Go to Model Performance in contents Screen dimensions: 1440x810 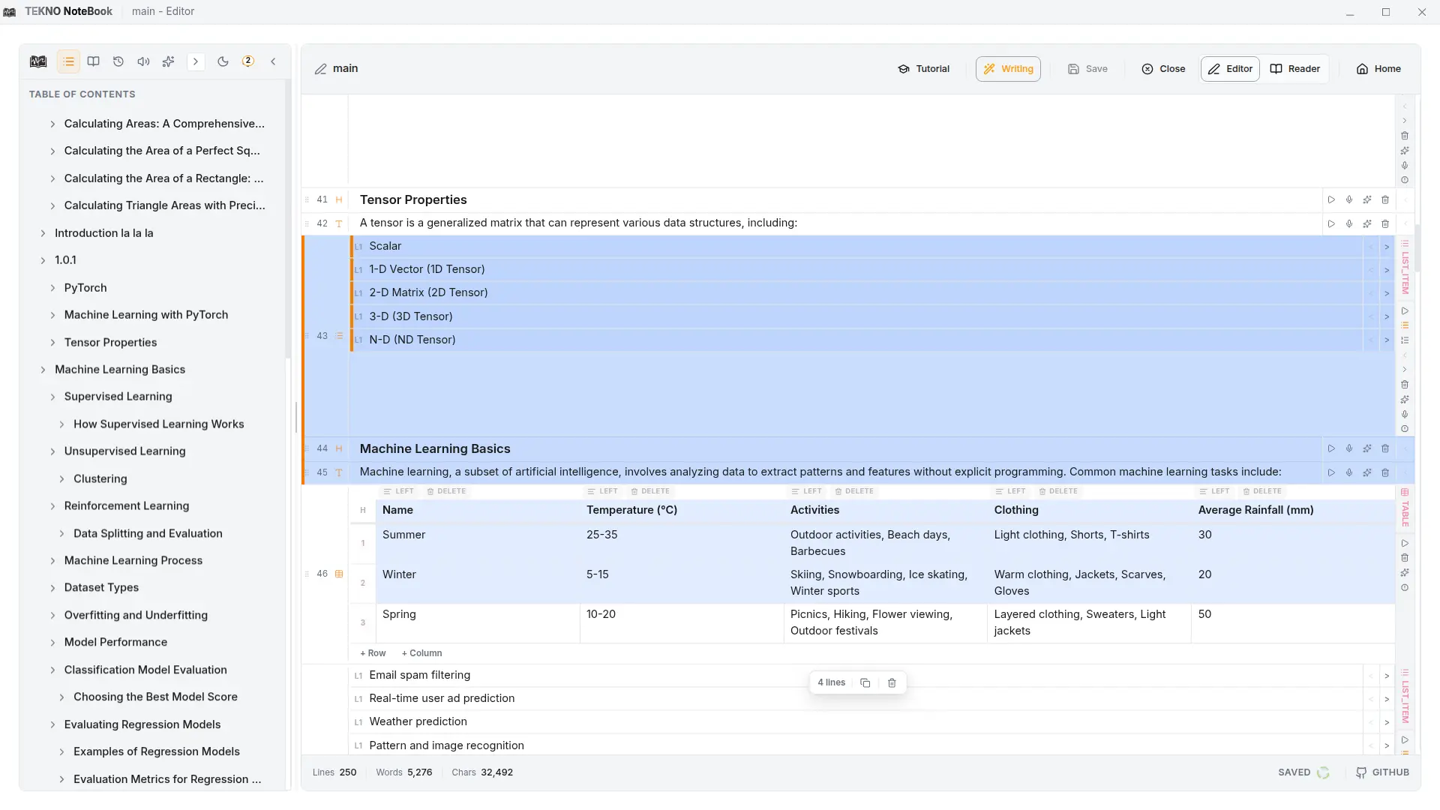coord(115,642)
